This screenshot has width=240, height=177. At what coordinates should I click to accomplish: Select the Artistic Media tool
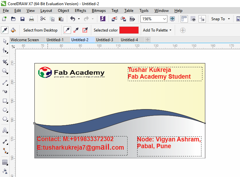[5, 92]
